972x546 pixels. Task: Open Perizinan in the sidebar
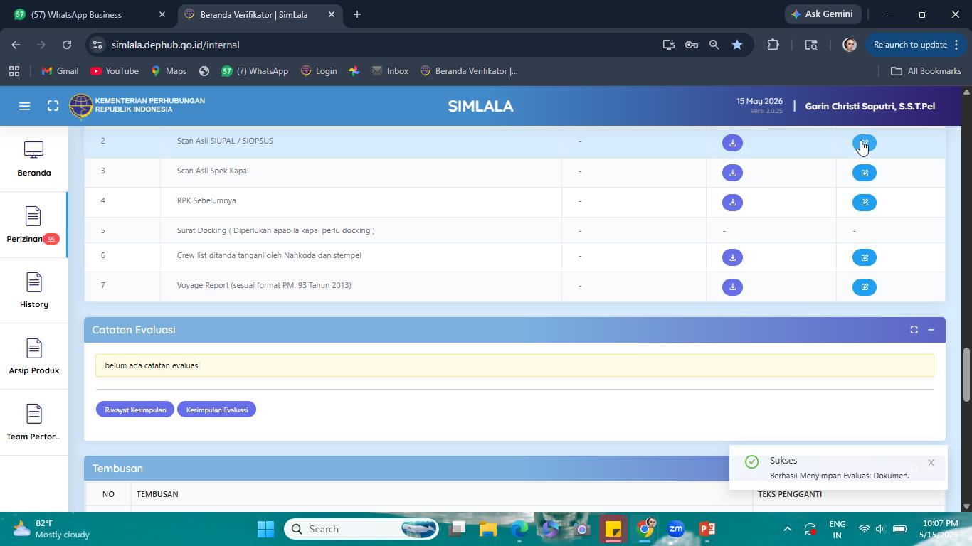click(33, 225)
